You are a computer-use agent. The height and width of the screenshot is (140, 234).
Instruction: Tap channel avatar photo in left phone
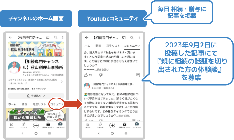(x=14, y=67)
